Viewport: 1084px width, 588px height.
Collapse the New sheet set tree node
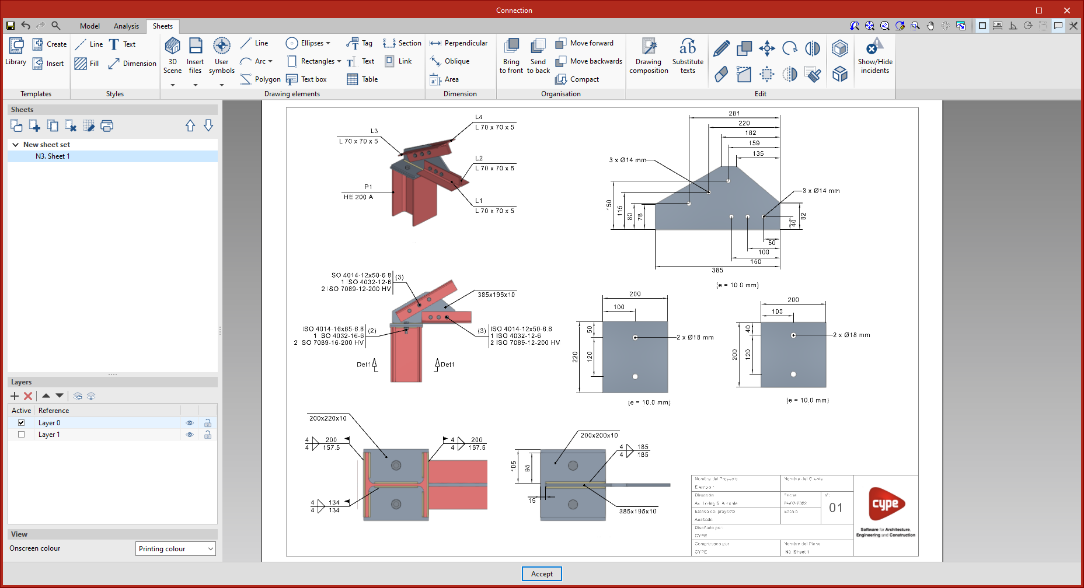click(15, 145)
